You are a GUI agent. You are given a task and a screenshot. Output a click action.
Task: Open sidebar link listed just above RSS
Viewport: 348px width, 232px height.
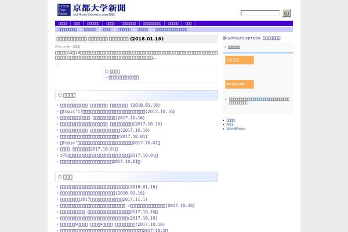231,120
